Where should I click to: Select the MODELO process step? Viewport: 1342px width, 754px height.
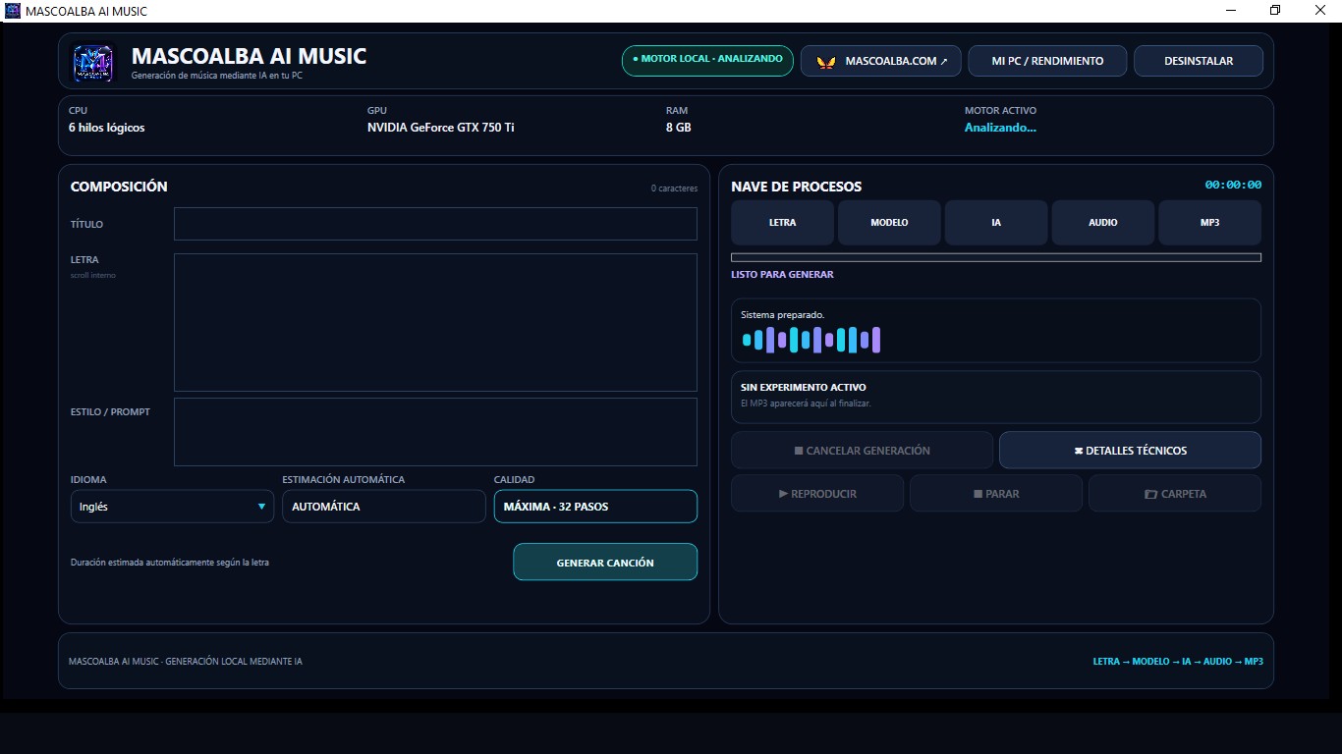[889, 223]
